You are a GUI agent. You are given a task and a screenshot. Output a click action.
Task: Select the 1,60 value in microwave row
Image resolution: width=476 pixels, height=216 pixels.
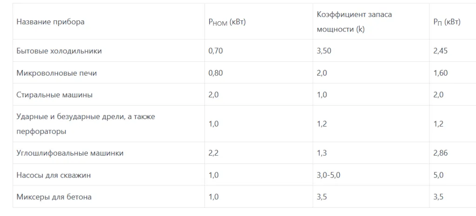pos(440,73)
